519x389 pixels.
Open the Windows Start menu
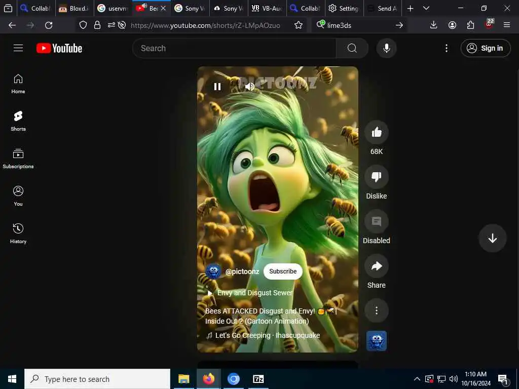pos(12,379)
